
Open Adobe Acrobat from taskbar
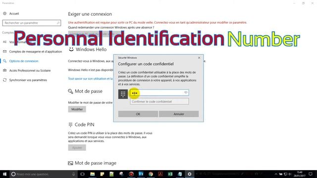click(x=160, y=174)
